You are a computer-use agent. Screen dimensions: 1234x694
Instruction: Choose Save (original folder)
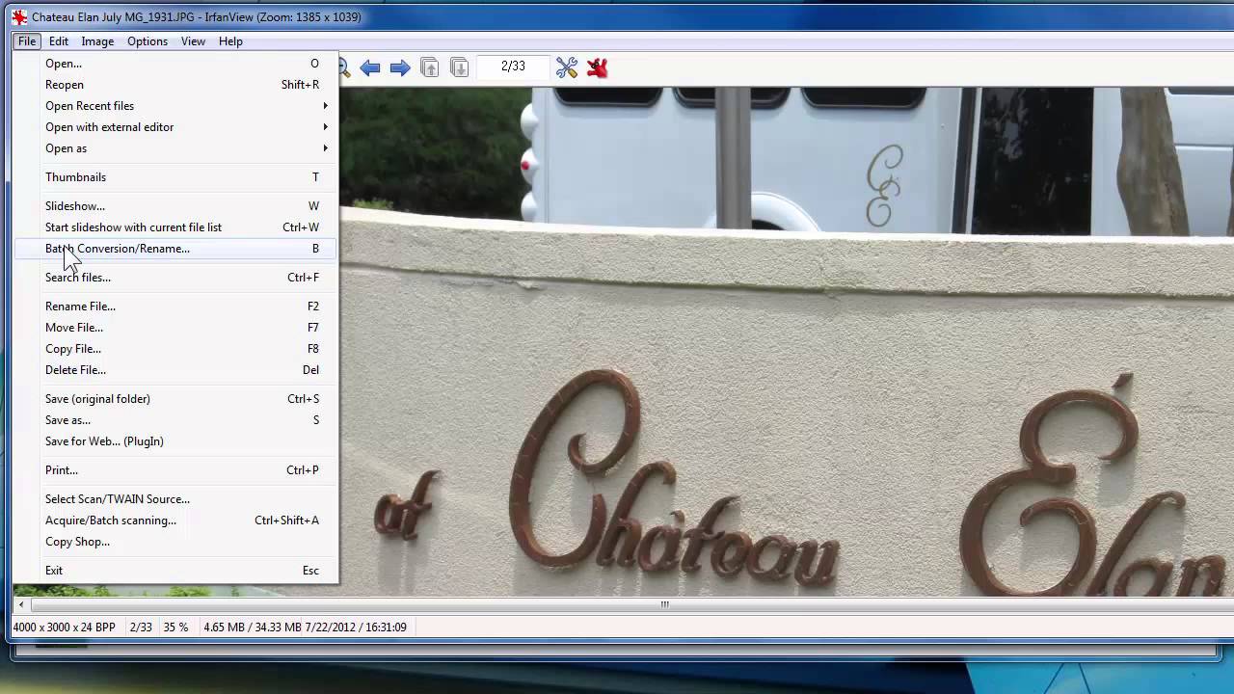click(175, 399)
